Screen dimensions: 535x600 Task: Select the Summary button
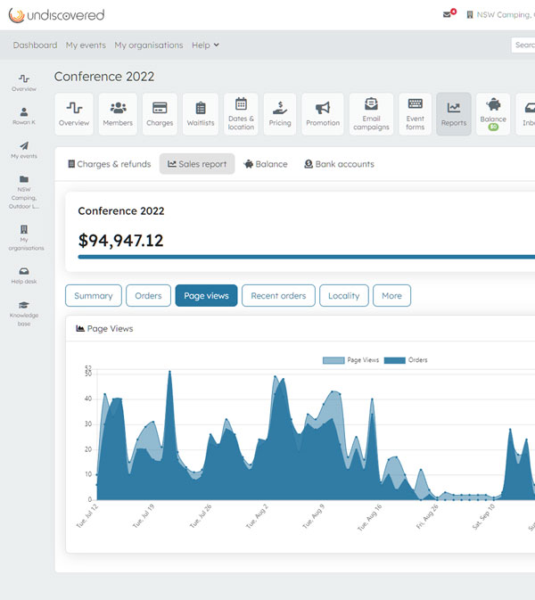point(94,296)
